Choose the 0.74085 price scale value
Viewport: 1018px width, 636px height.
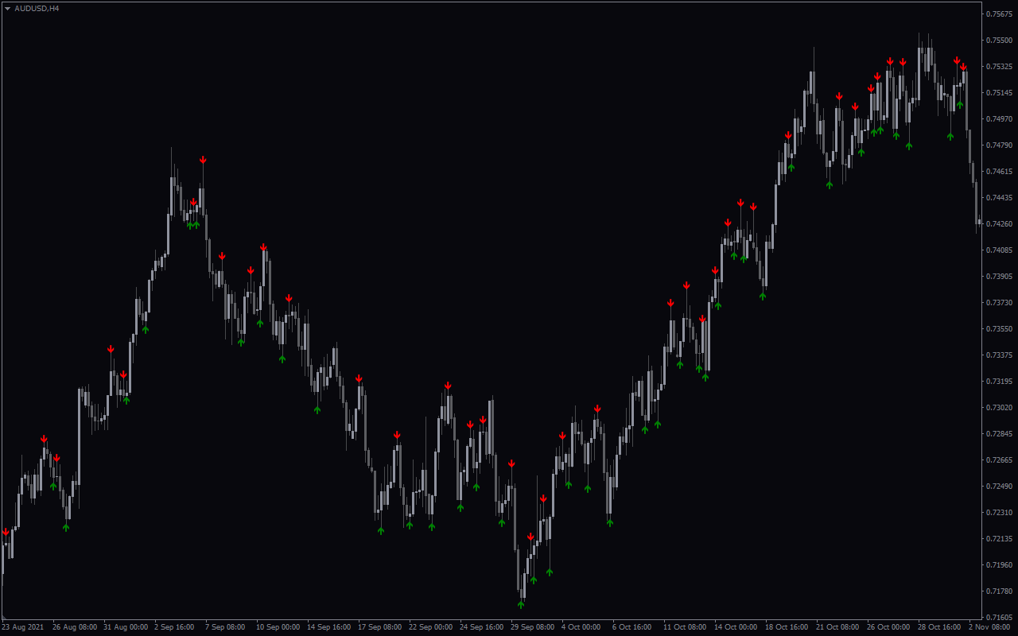tap(1000, 250)
